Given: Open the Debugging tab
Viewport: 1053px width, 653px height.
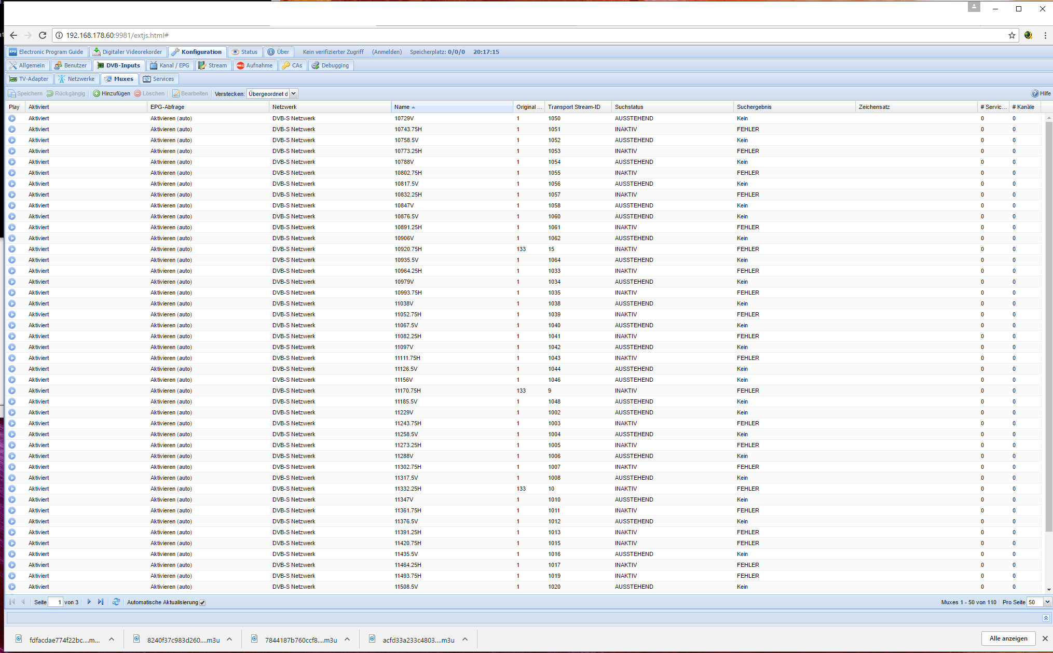Looking at the screenshot, I should click(330, 65).
